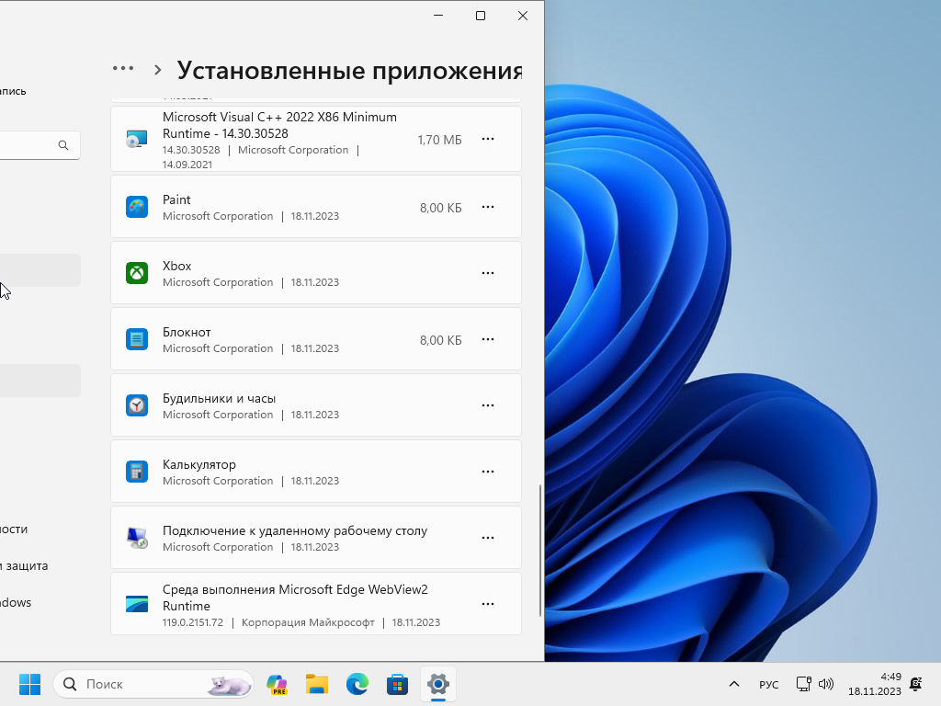Click the Settings gear taskbar icon
The height and width of the screenshot is (706, 941).
(x=438, y=684)
